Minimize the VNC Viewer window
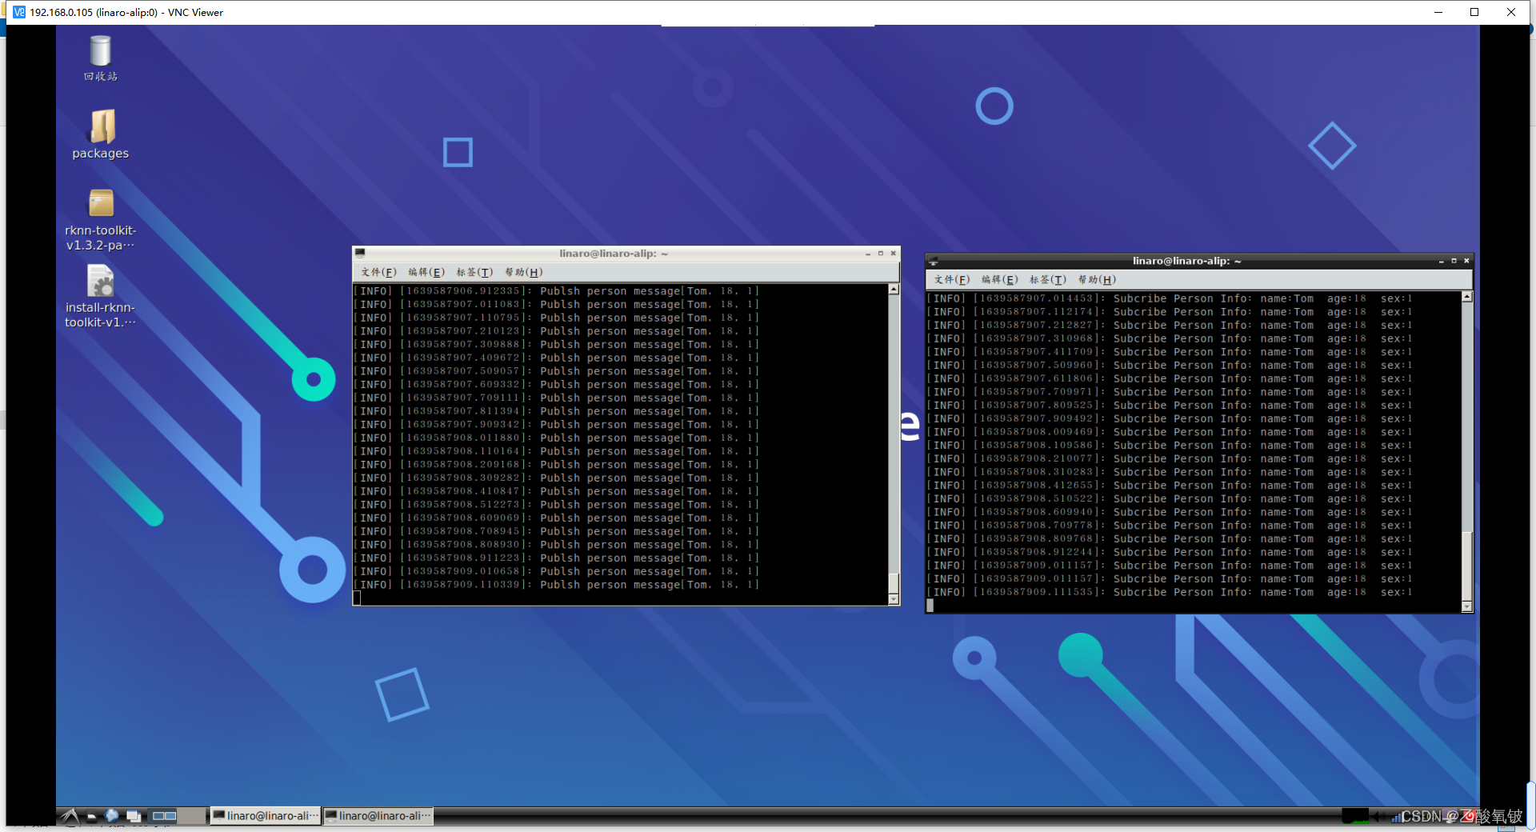The width and height of the screenshot is (1536, 832). pos(1438,12)
